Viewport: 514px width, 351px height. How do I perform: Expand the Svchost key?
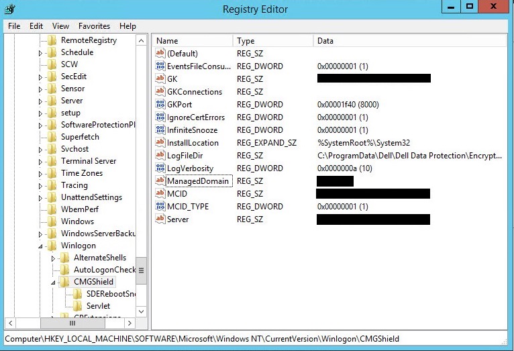(40, 150)
